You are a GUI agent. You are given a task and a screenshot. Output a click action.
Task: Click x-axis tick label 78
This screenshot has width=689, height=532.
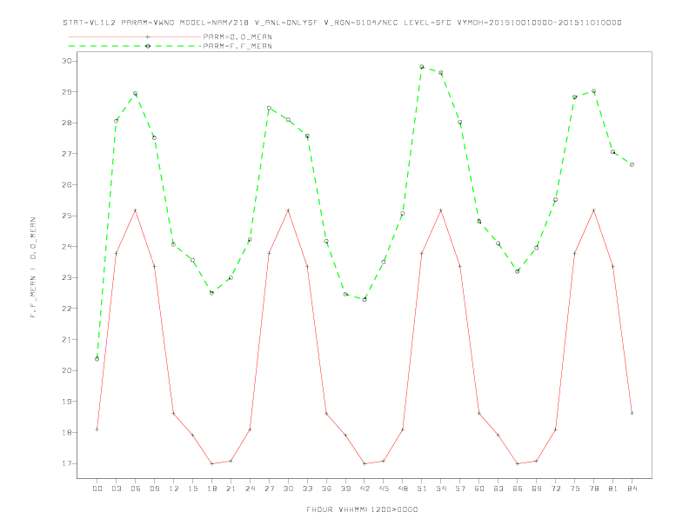pyautogui.click(x=593, y=489)
